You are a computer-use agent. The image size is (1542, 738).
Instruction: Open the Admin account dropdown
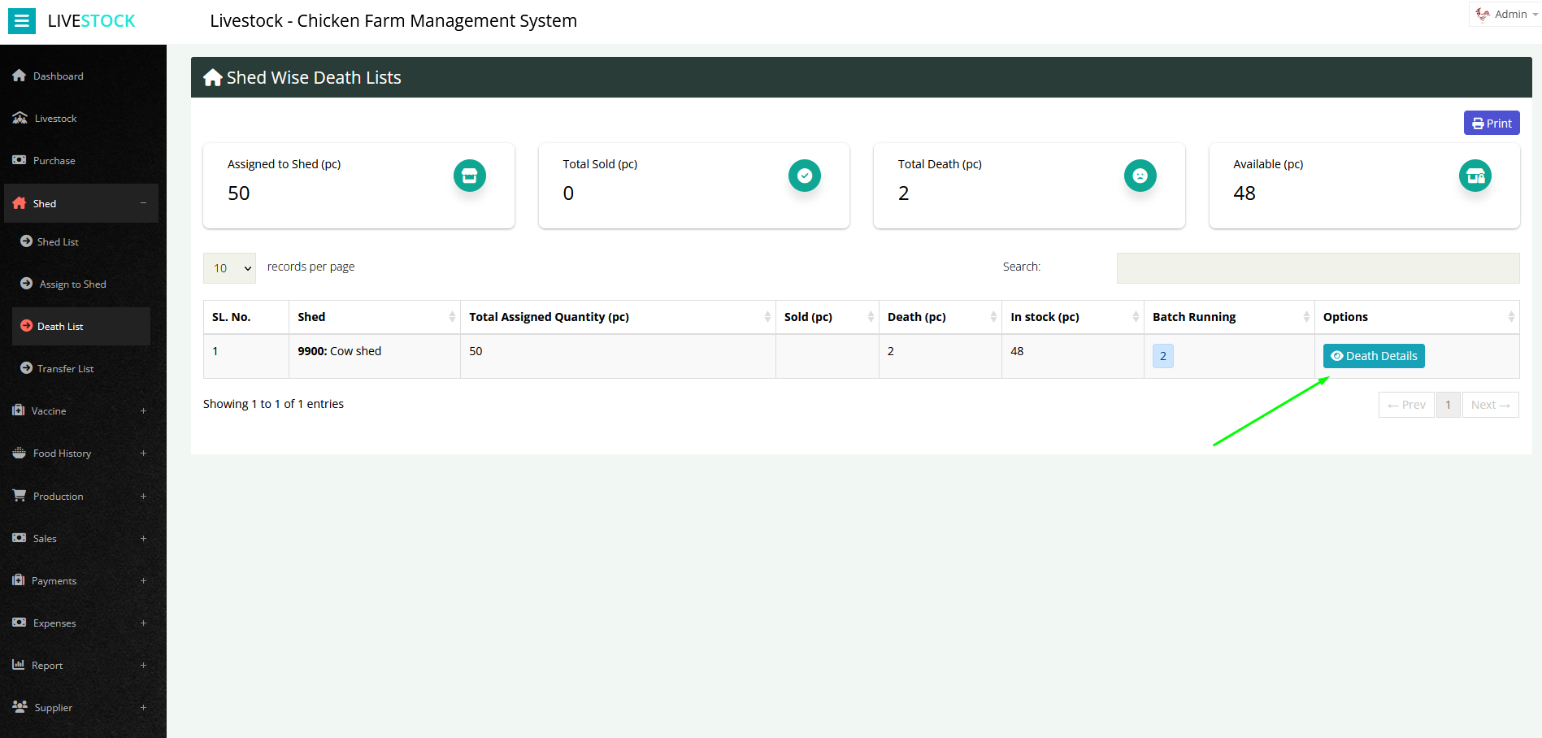tap(1505, 14)
